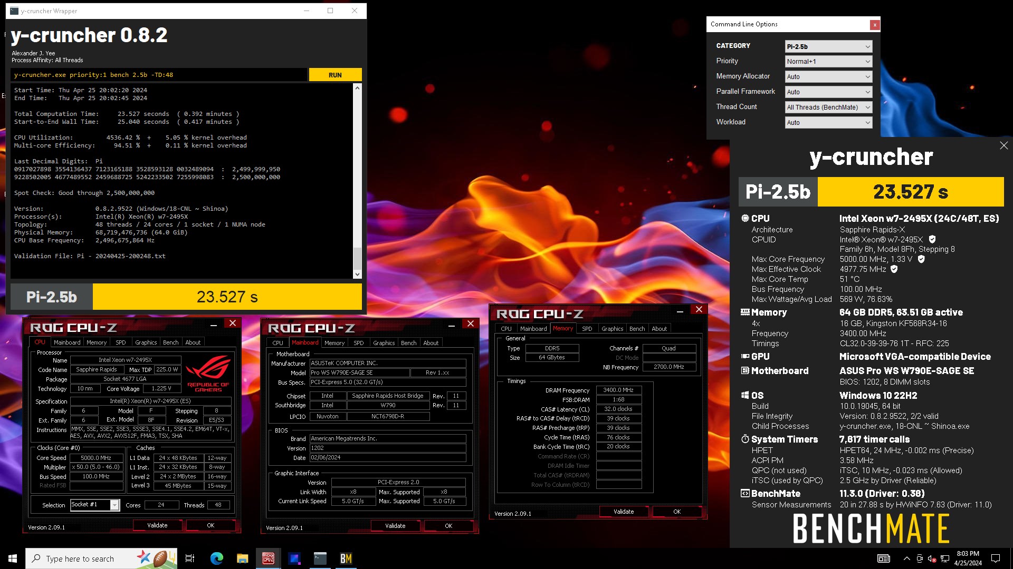Click the System Timers stopwatch icon
This screenshot has width=1013, height=569.
(745, 439)
